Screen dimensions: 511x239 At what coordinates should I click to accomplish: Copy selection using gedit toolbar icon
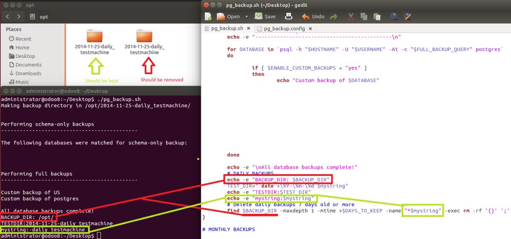tap(364, 17)
